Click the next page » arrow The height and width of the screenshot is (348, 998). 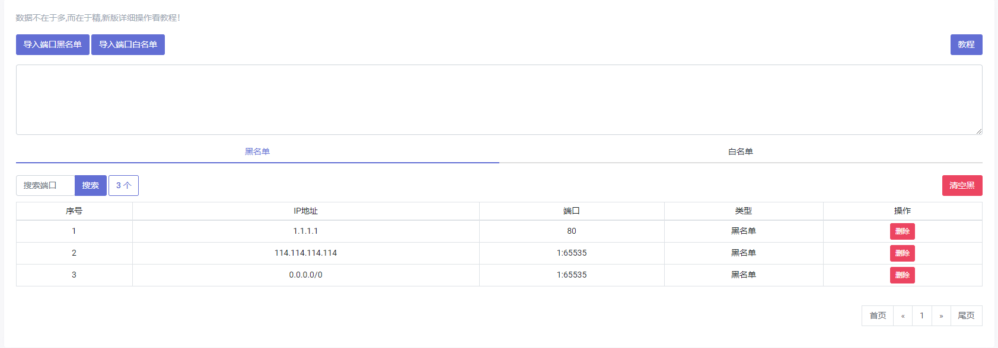tap(941, 315)
